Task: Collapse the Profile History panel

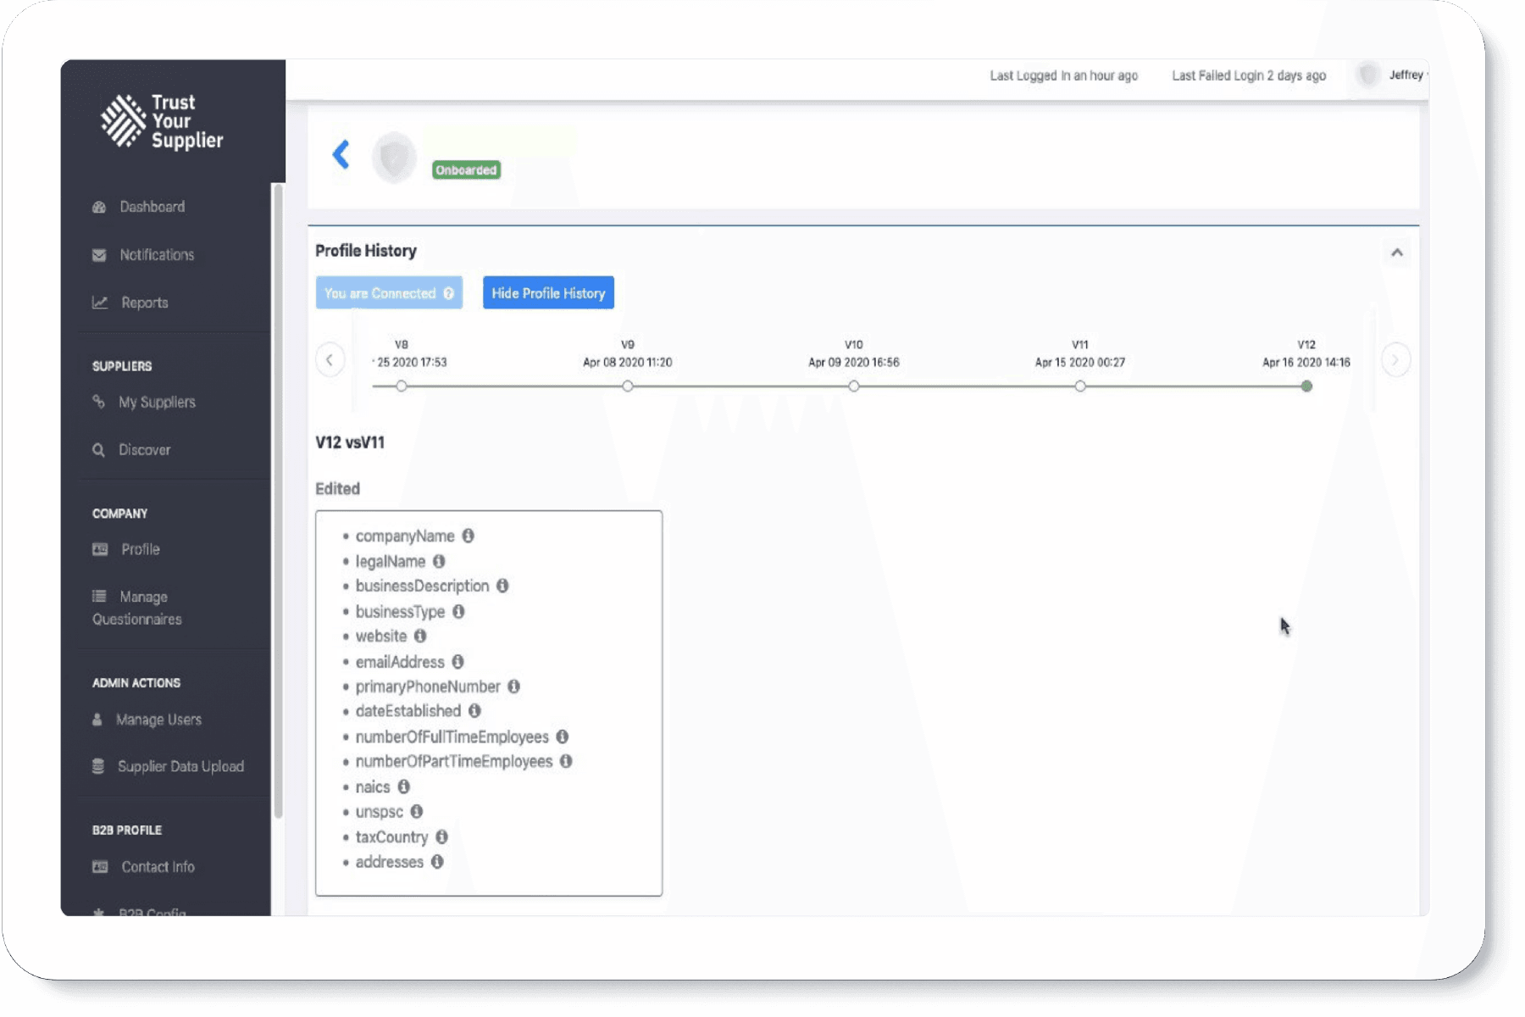Action: pyautogui.click(x=1397, y=253)
